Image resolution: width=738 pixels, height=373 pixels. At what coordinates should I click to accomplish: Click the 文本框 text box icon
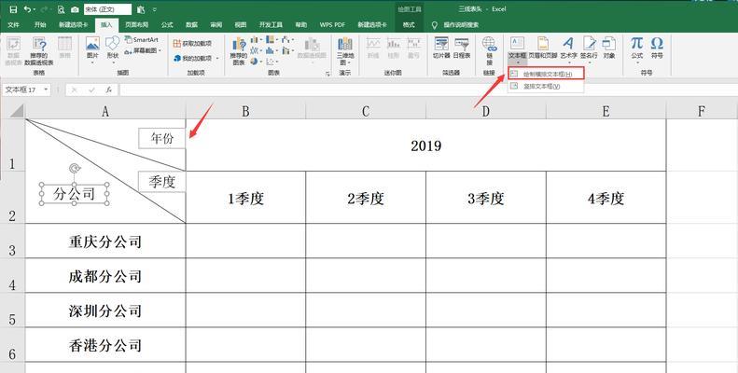tap(517, 44)
